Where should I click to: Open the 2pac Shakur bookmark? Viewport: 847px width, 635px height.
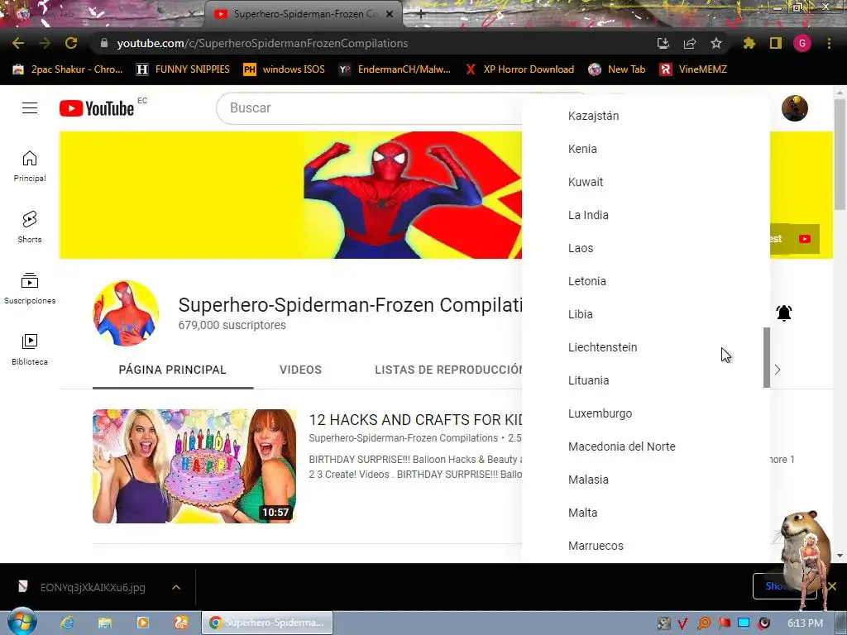(68, 69)
